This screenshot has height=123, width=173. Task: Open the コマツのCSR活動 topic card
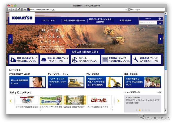(143, 82)
